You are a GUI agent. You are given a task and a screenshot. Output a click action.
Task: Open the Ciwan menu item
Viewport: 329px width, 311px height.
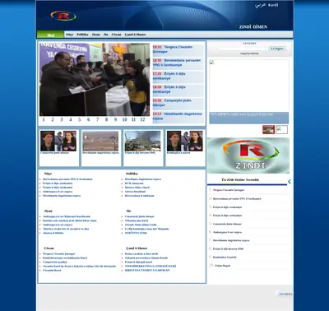[116, 35]
